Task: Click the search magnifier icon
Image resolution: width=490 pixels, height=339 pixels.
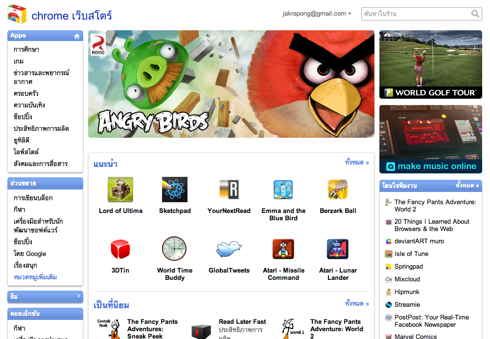Action: click(x=475, y=14)
